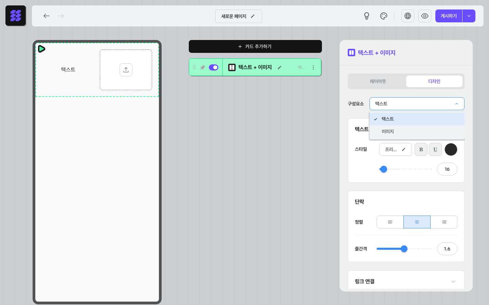Click the image upload icon in preview
The height and width of the screenshot is (305, 489).
click(126, 70)
